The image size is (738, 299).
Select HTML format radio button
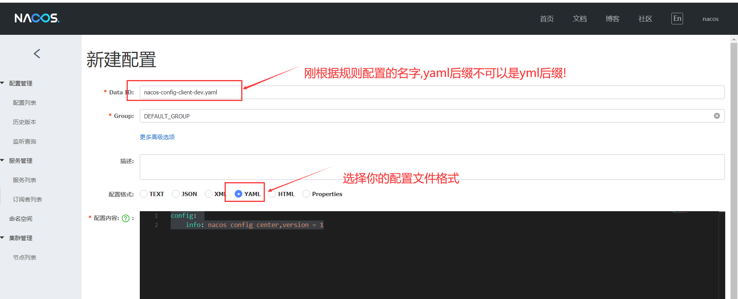point(273,194)
